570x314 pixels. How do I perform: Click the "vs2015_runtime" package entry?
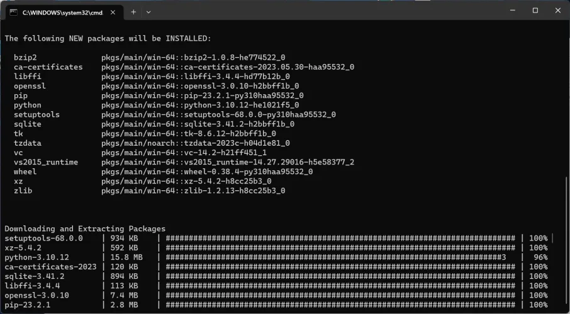tap(46, 162)
